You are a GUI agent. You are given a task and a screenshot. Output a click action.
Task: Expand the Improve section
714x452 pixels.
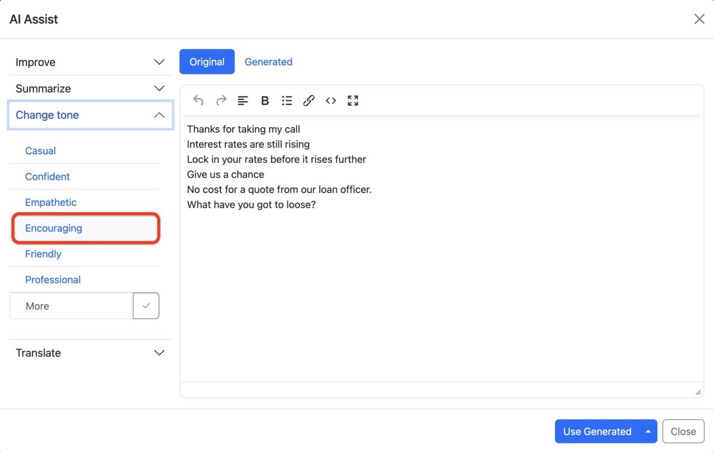[x=90, y=62]
